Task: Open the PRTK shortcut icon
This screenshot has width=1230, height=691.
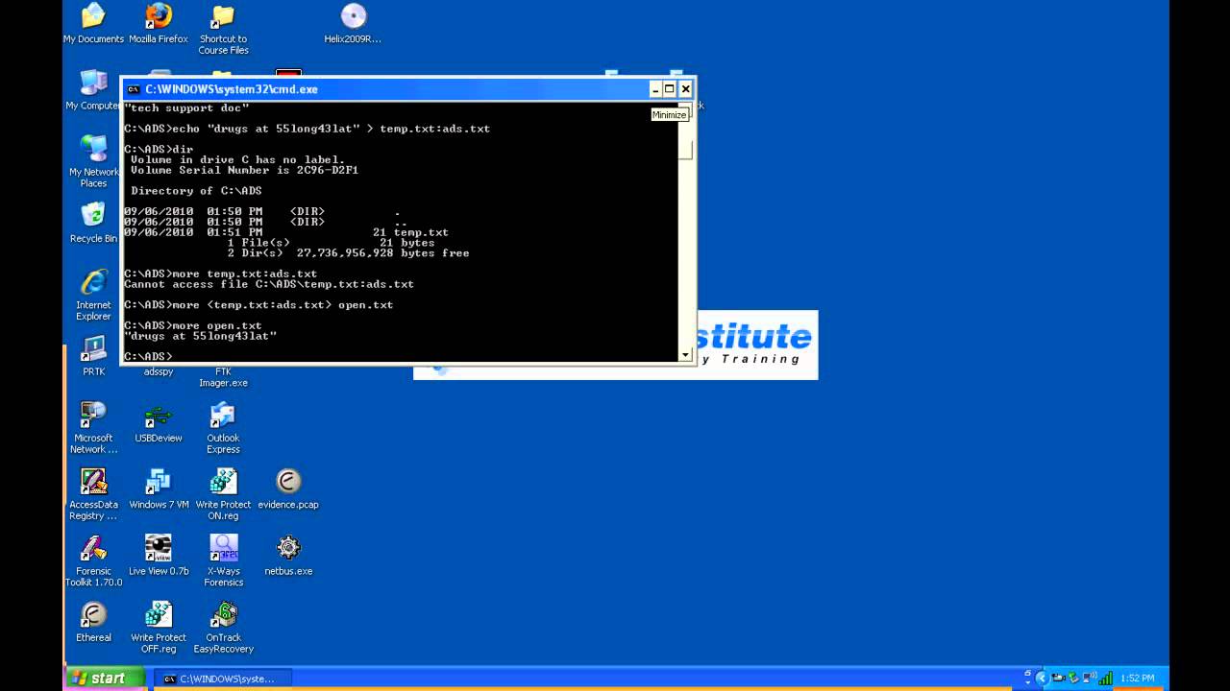Action: [x=93, y=356]
